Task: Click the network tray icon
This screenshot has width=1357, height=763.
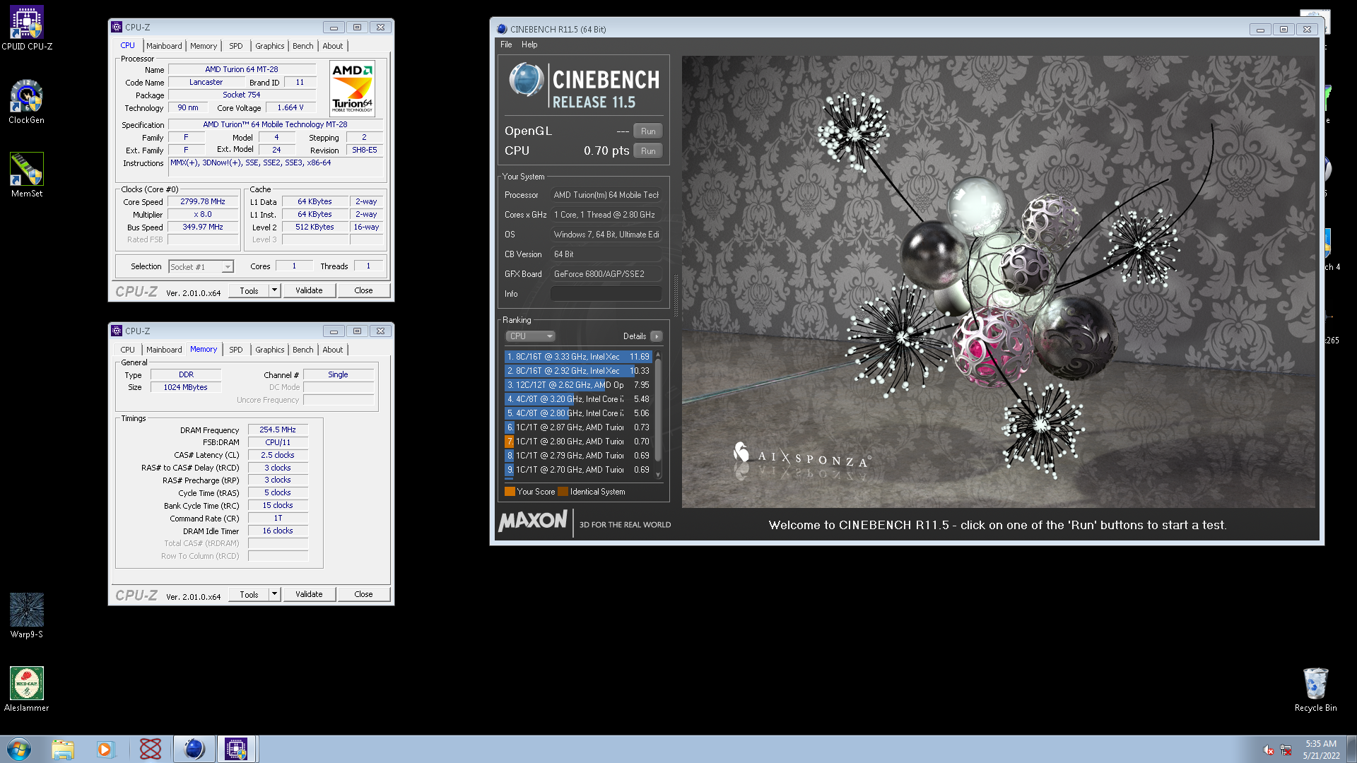Action: pyautogui.click(x=1286, y=750)
